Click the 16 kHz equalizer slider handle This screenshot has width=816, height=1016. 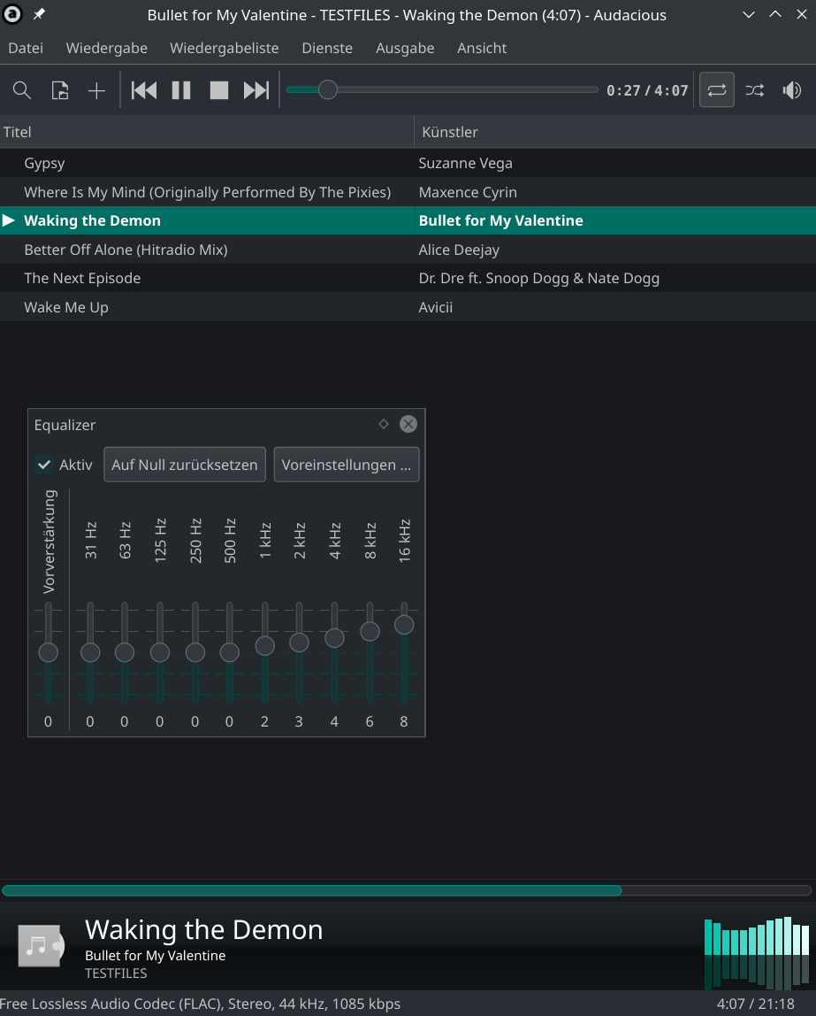pos(404,625)
